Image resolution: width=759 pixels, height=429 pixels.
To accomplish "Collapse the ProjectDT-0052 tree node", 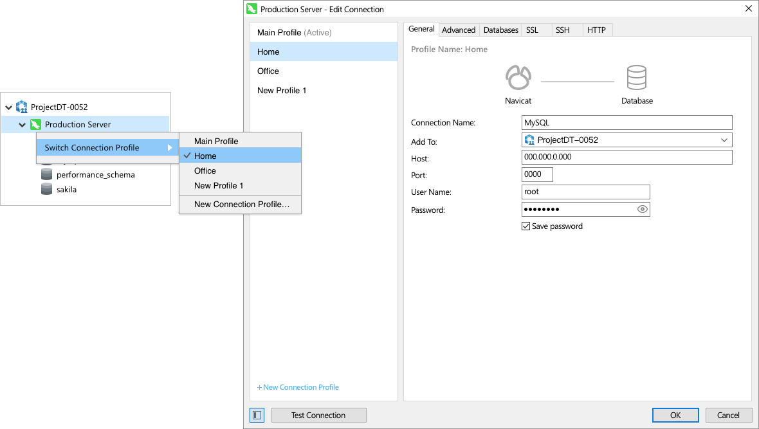I will [9, 107].
